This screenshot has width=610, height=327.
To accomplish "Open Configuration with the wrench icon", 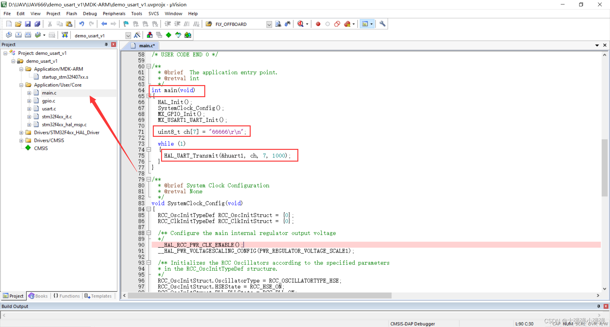I will coord(382,24).
